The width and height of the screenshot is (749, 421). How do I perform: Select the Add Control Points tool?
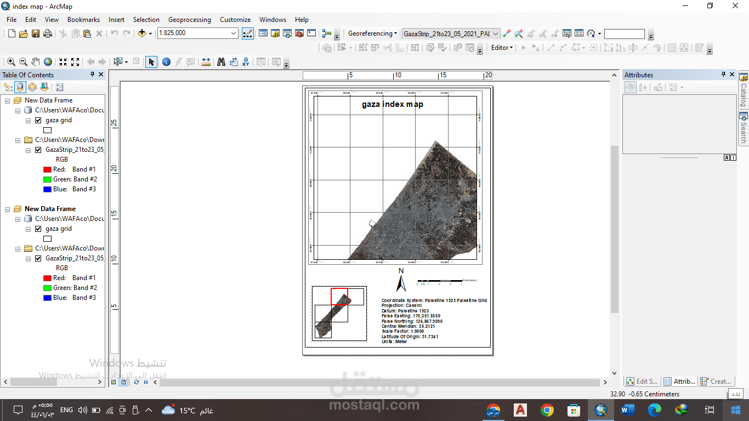click(x=507, y=33)
